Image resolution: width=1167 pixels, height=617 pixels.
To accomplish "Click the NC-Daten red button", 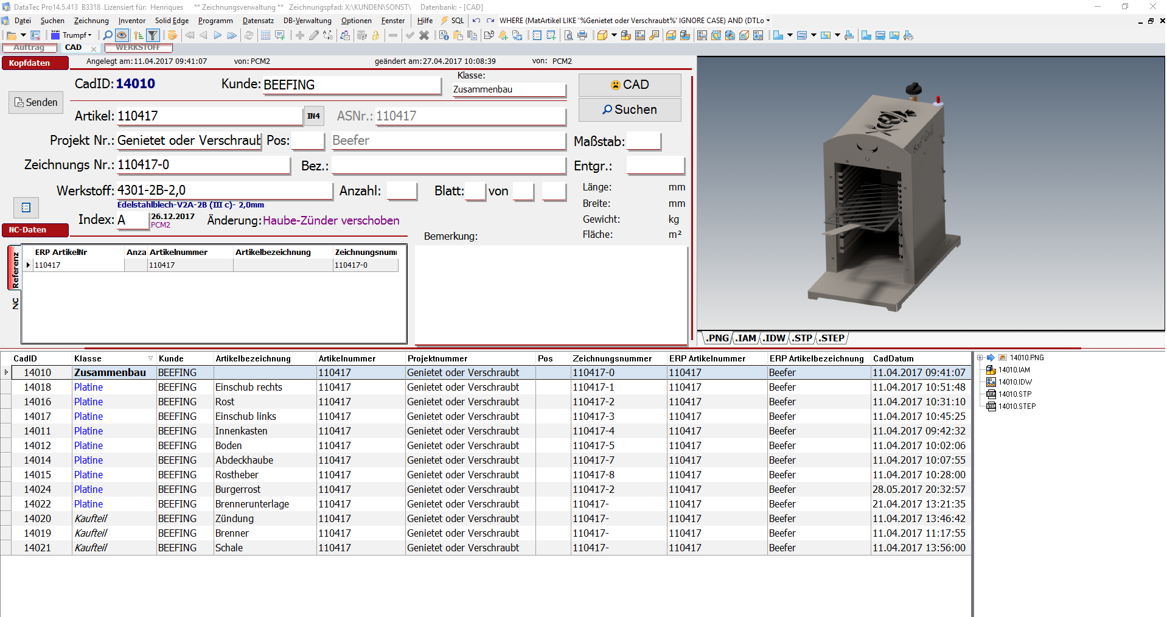I will click(x=35, y=230).
